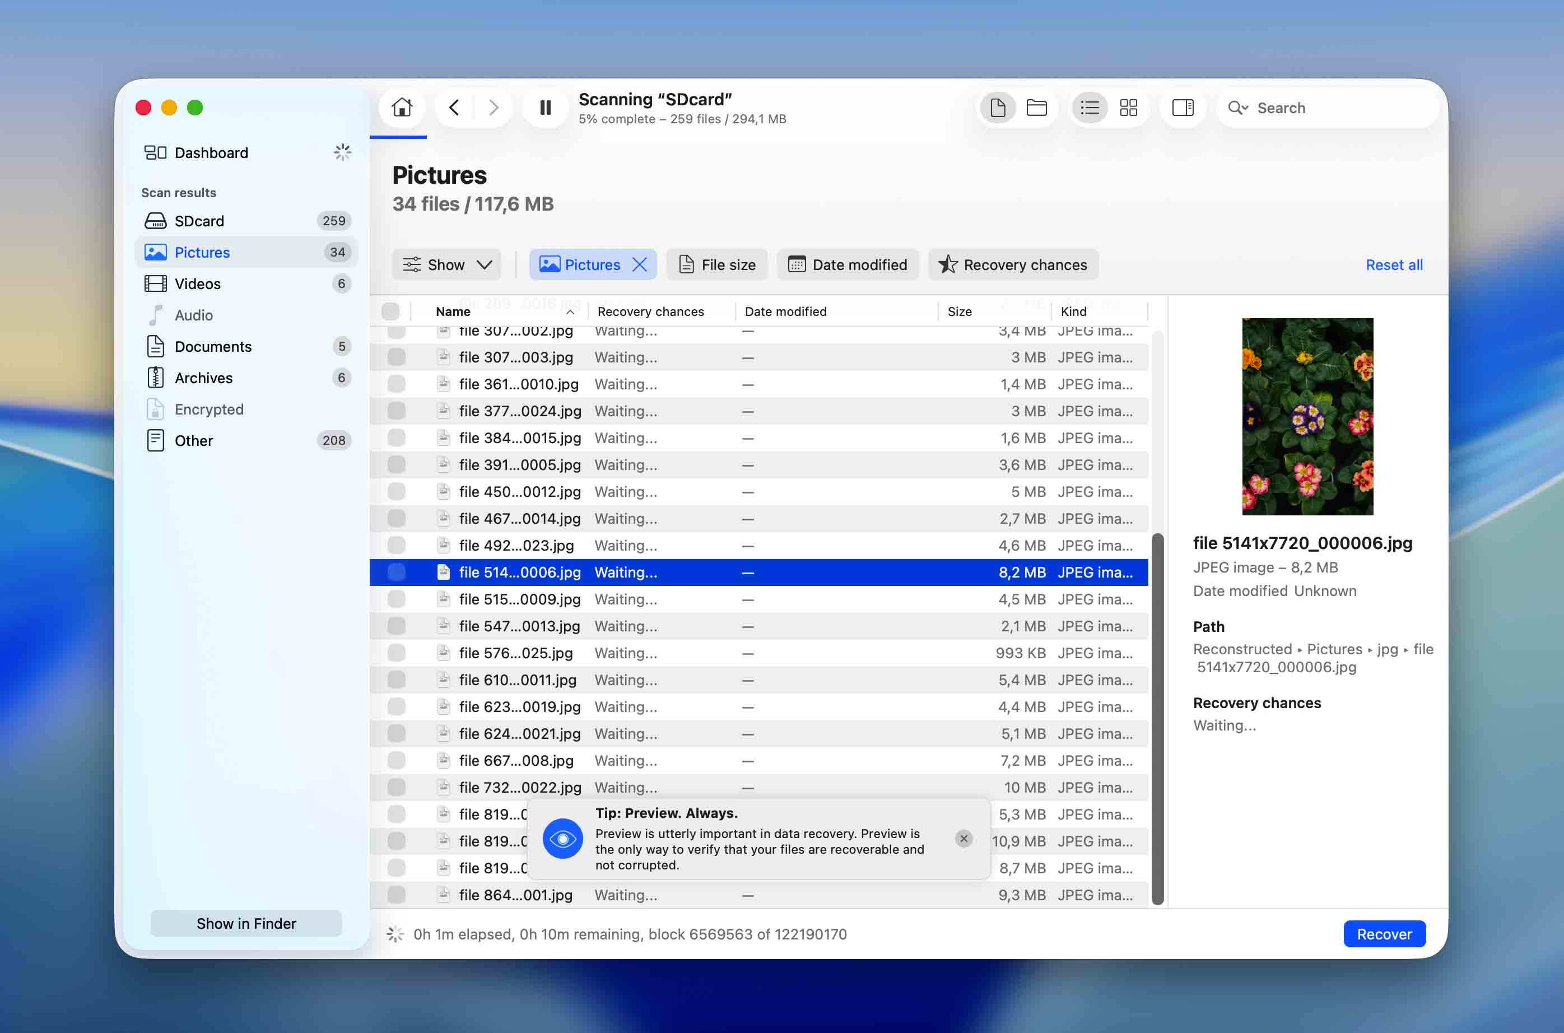1564x1033 pixels.
Task: Select row file 732...0022.jpg
Action: [x=759, y=787]
